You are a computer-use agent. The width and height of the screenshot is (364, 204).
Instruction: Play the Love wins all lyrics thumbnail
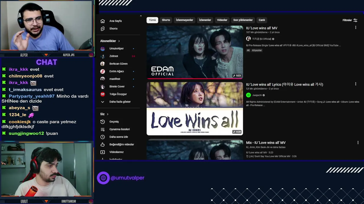point(195,109)
